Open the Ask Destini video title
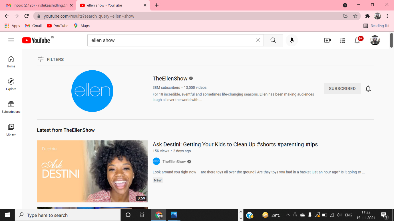The image size is (394, 221). [235, 144]
